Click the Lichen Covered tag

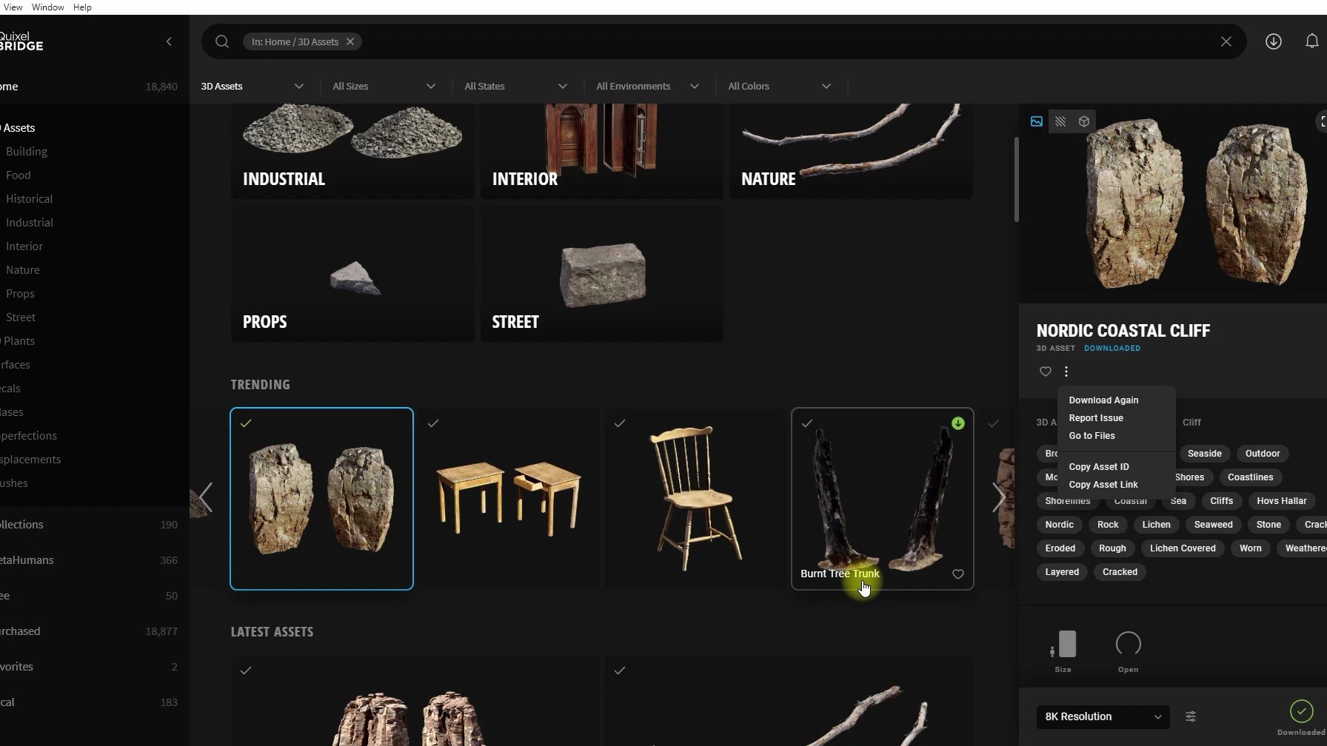(x=1183, y=548)
